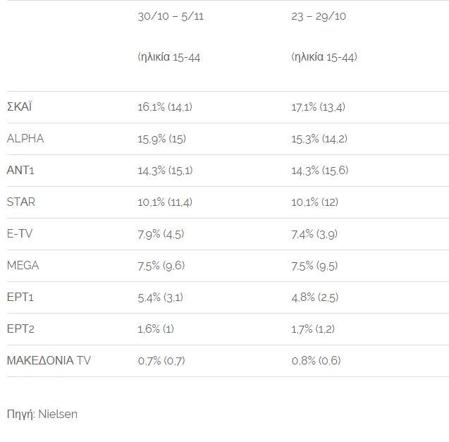Click the ΕΡΤ1 channel name
Image resolution: width=449 pixels, height=442 pixels.
tap(20, 297)
